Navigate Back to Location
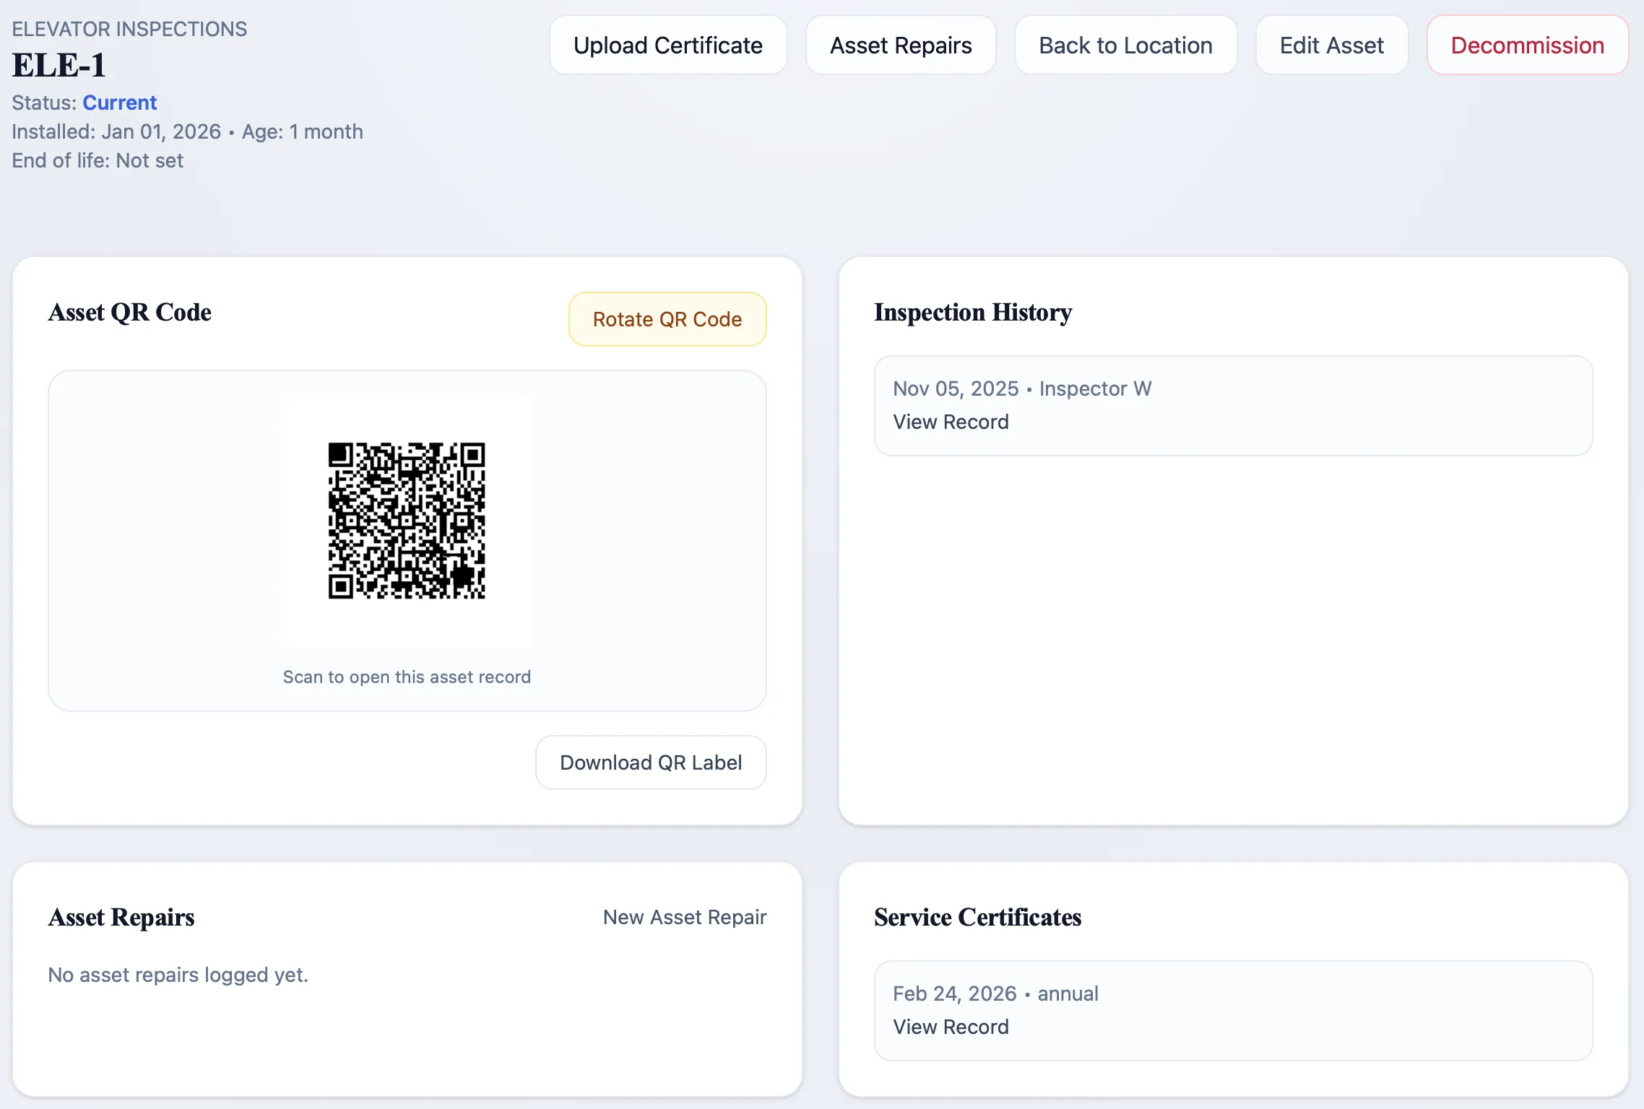This screenshot has height=1109, width=1644. click(1125, 45)
